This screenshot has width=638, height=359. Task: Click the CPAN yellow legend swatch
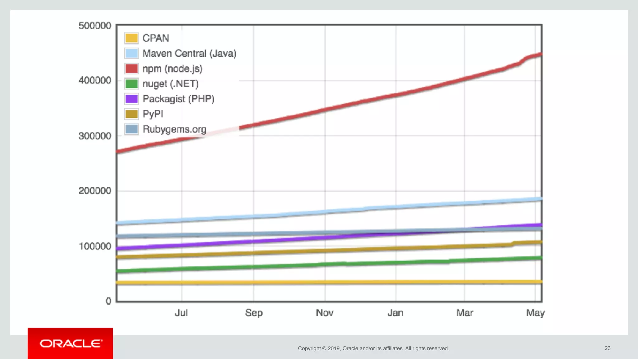[131, 38]
